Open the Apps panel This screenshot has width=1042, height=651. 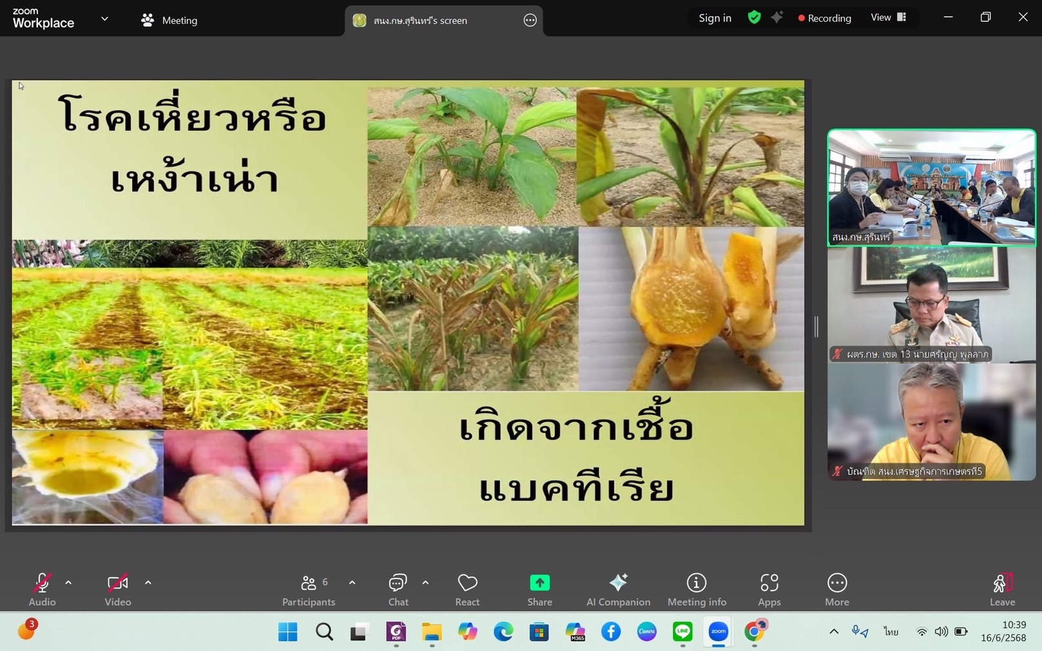(769, 589)
